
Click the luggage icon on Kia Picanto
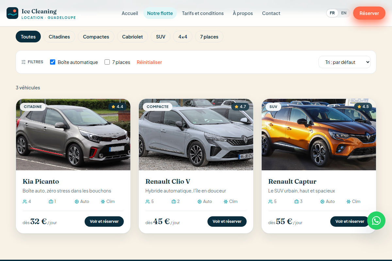[51, 202]
